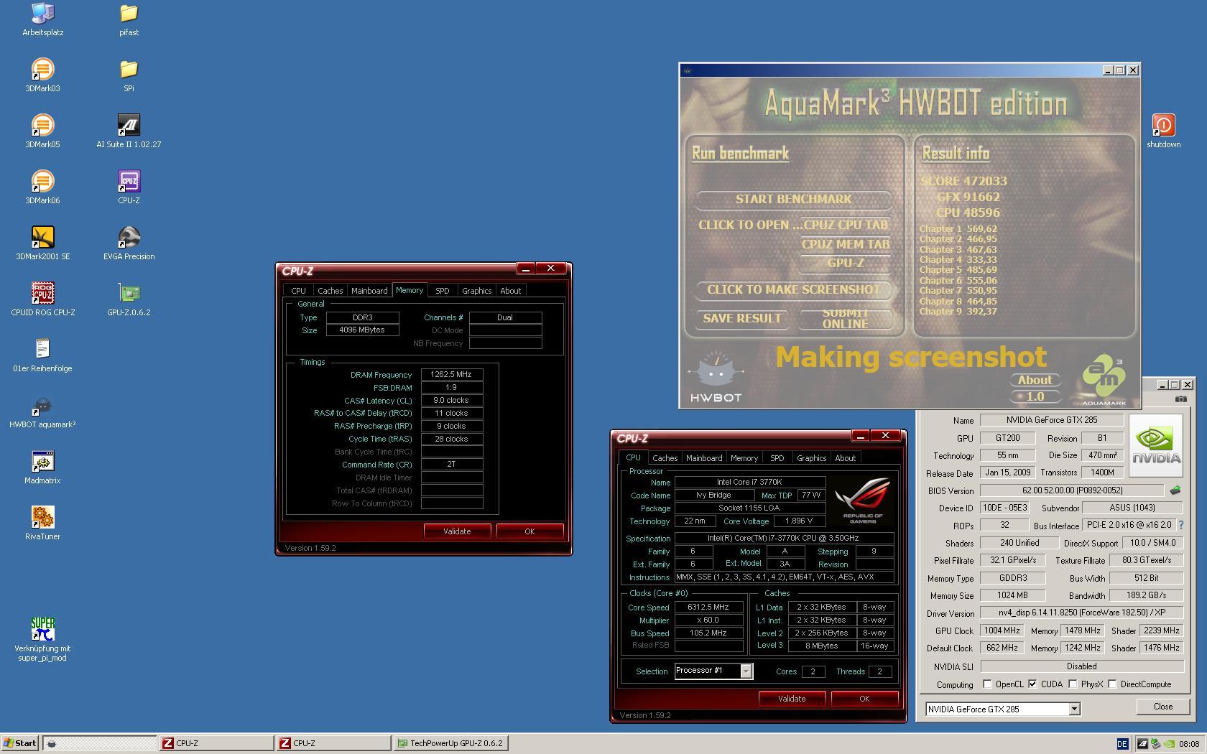This screenshot has height=754, width=1207.
Task: Click the HWBOT logo in AquaMark
Action: click(x=716, y=376)
